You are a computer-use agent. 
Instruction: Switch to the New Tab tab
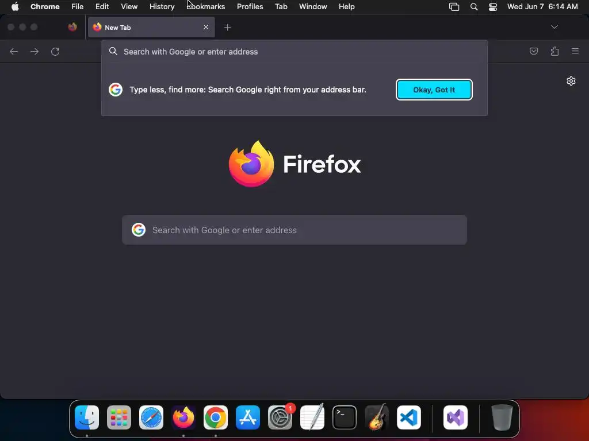(x=151, y=27)
